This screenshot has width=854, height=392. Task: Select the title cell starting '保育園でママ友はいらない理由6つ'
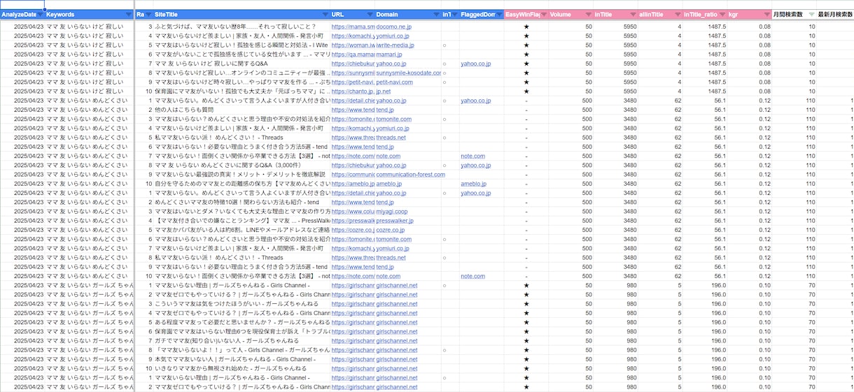(241, 331)
